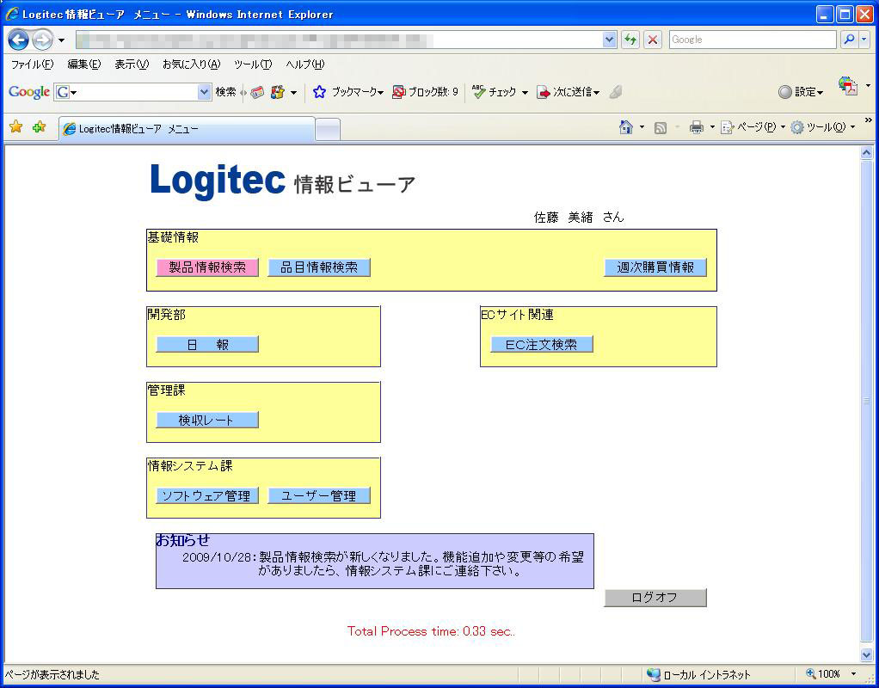Click the Add to Favorites star-plus icon
This screenshot has height=688, width=879.
tap(39, 127)
